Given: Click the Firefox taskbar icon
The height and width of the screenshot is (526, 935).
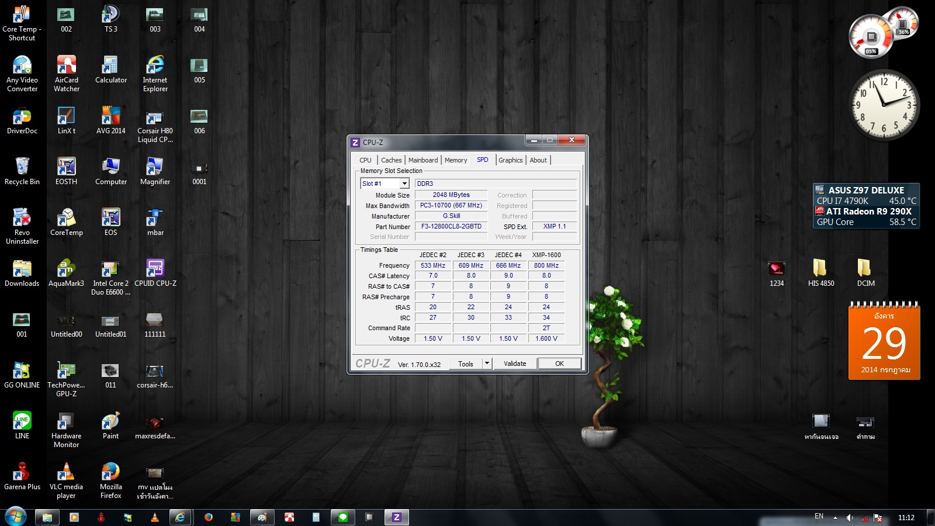Looking at the screenshot, I should pyautogui.click(x=209, y=517).
